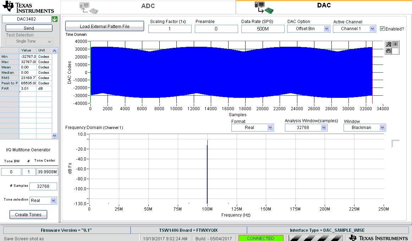The height and width of the screenshot is (241, 412).
Task: Click the Texas Instruments logo at top left
Action: [28, 7]
